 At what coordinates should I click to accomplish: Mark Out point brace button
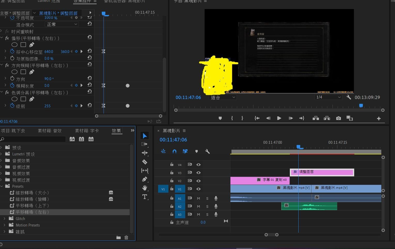[x=242, y=118]
